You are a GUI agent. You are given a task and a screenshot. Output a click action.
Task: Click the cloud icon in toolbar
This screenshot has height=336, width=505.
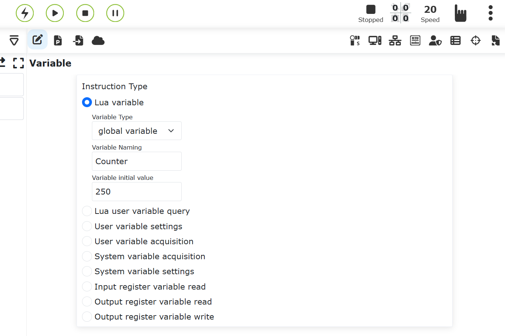(98, 41)
